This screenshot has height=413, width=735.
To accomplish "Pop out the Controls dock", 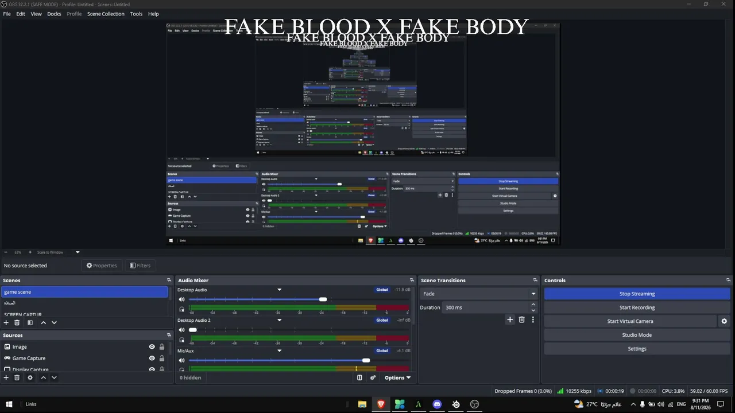I will (728, 280).
